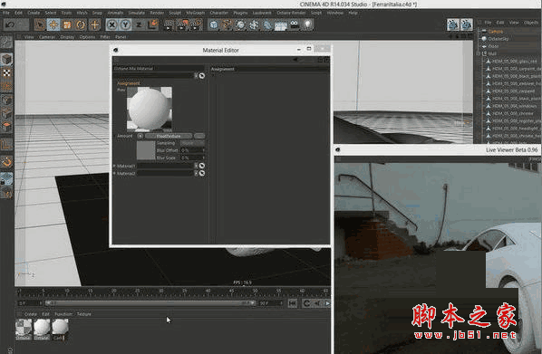Activate the Scale tool

(x=67, y=24)
